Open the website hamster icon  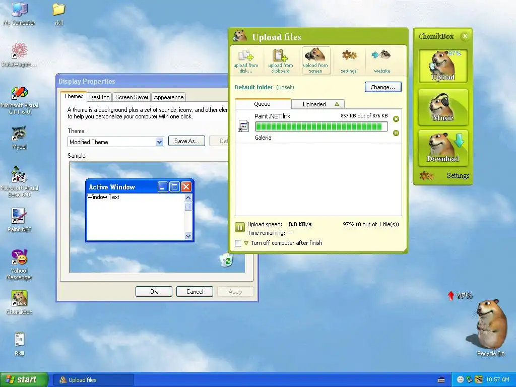(382, 61)
